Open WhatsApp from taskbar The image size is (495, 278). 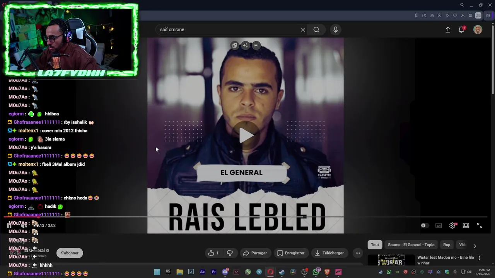click(x=316, y=272)
